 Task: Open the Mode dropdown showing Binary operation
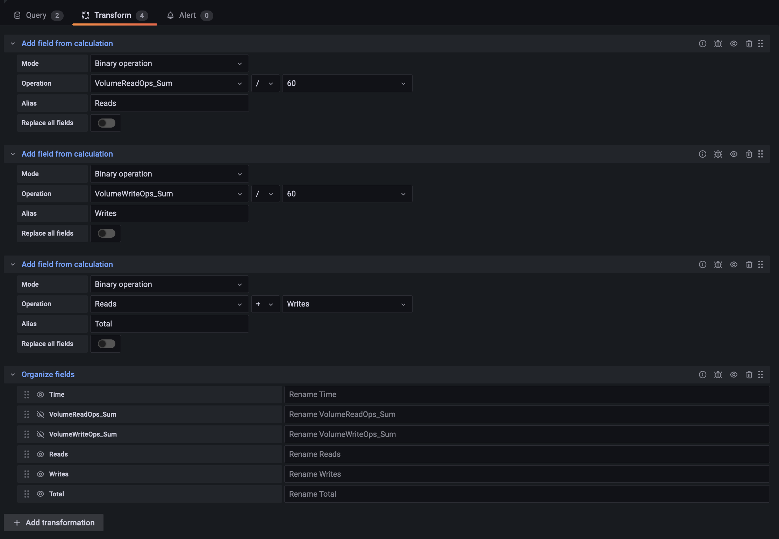(x=169, y=63)
